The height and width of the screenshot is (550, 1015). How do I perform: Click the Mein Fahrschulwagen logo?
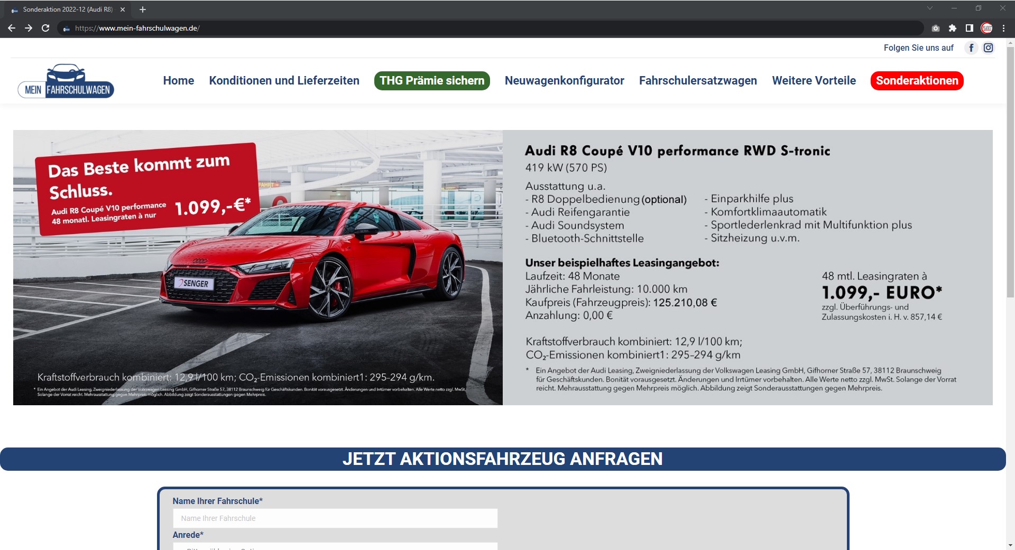coord(66,81)
